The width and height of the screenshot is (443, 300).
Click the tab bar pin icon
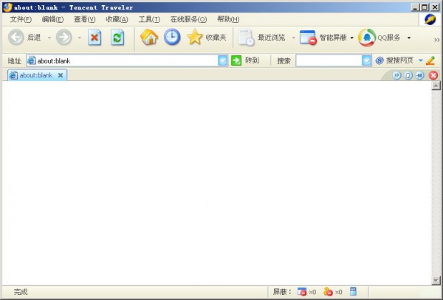tap(419, 75)
